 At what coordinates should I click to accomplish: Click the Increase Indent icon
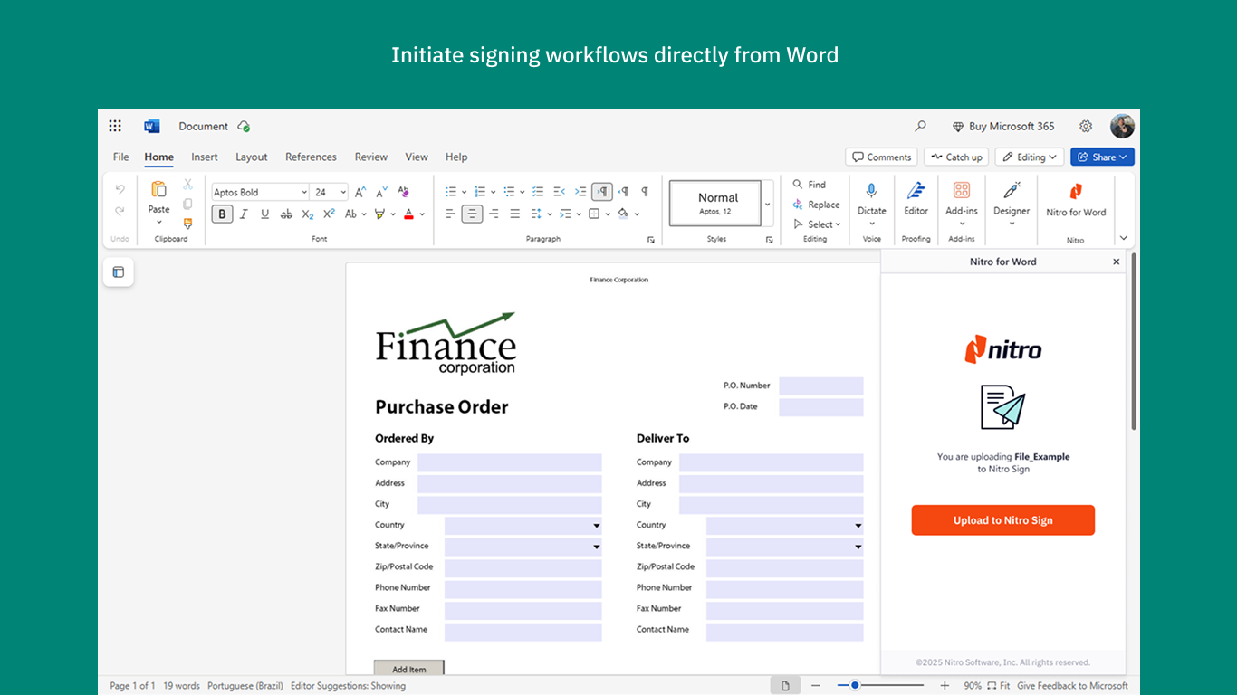coord(580,191)
